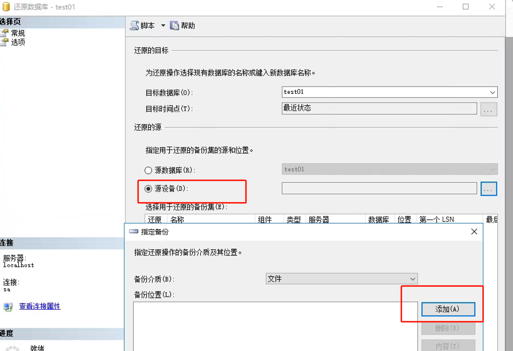Click the empty 源设备 path field
The width and height of the screenshot is (513, 351).
[x=379, y=188]
